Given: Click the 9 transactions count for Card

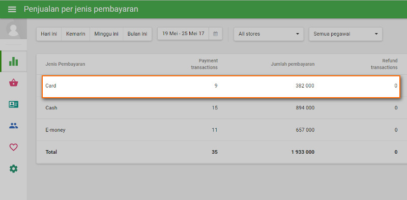Looking at the screenshot, I should click(216, 85).
